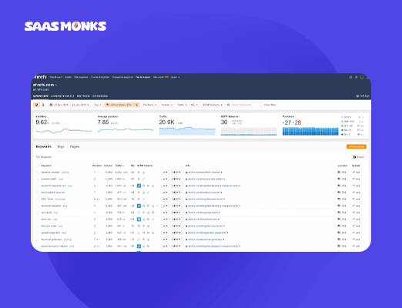Open the More menu in top navigation
The height and width of the screenshot is (308, 402).
[176, 77]
